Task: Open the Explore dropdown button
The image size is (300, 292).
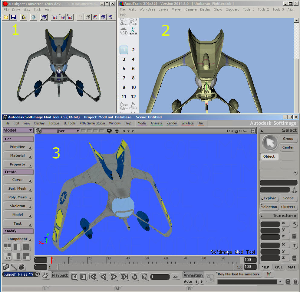Action: coord(269,198)
